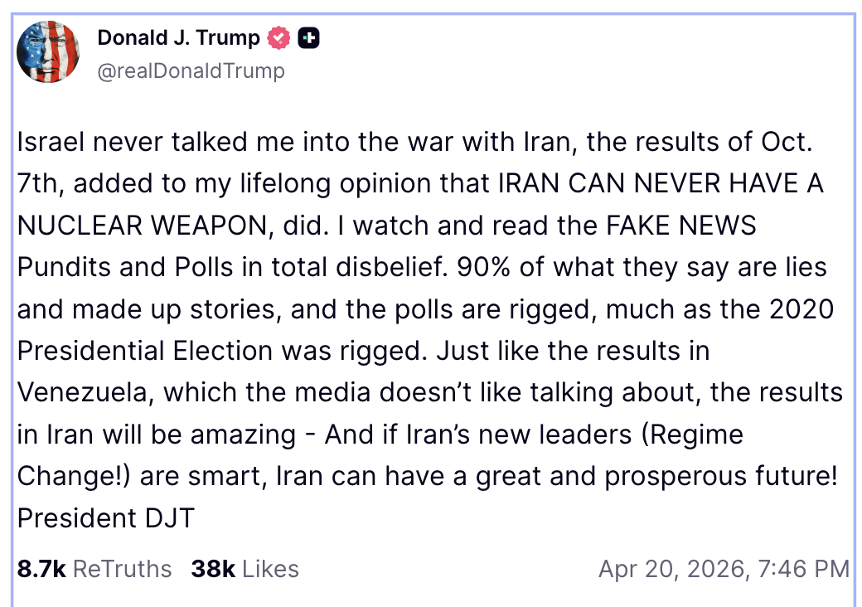Open Donald J. Trump display name
Viewport: 862px width, 607px height.
178,38
